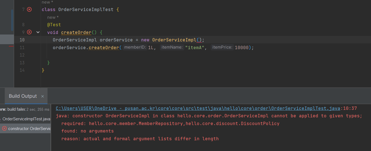Select the build failed root node
The width and height of the screenshot is (371, 151).
[25, 109]
